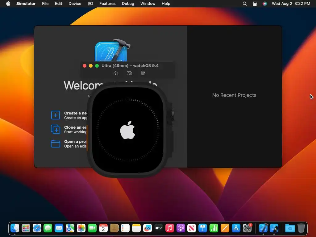Open Downloads folder in the Dock

click(290, 228)
